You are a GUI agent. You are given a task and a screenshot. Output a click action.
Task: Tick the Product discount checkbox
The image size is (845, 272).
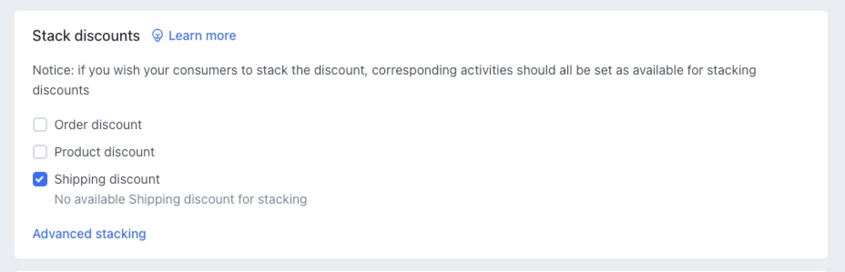click(40, 152)
